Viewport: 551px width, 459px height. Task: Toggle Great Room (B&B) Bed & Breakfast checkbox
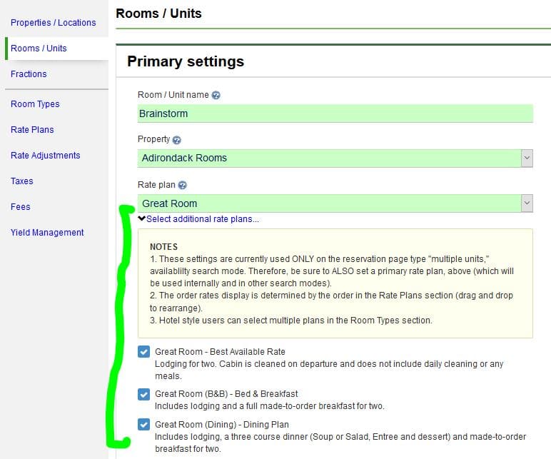coord(143,394)
